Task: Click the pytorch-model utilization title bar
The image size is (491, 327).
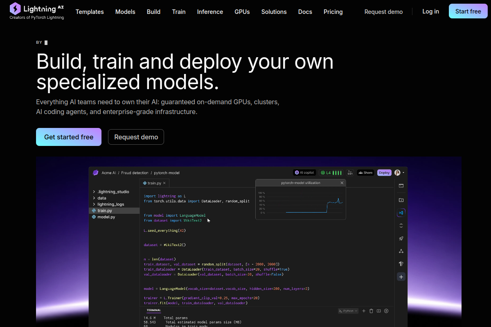Action: click(x=301, y=183)
